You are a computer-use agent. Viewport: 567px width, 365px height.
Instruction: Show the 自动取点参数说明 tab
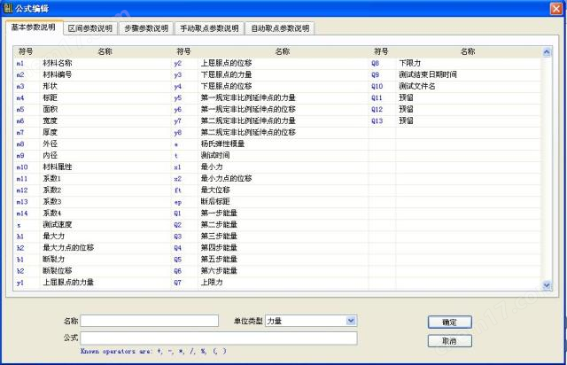click(279, 28)
